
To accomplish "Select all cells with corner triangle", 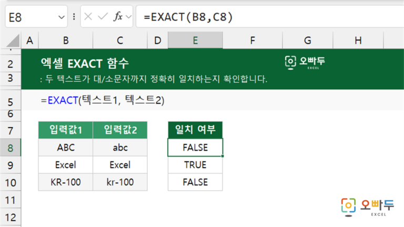I will pos(13,40).
